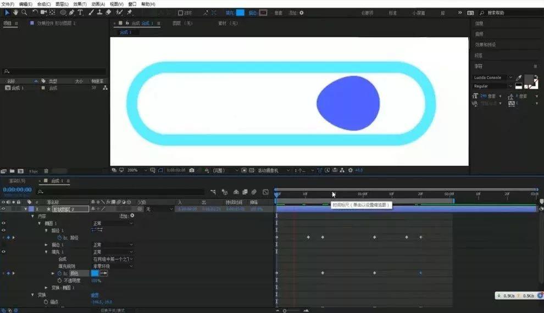The image size is (544, 313).
Task: Expand the 变换: 椭圆 1 triangle
Action: [x=46, y=287]
